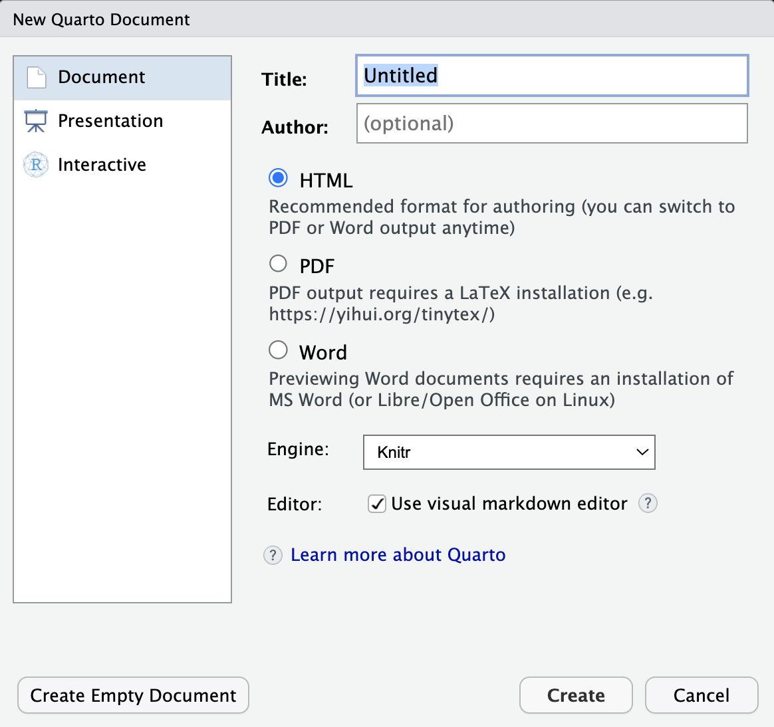Uncheck Use visual markdown editor checkbox
774x727 pixels.
(376, 504)
